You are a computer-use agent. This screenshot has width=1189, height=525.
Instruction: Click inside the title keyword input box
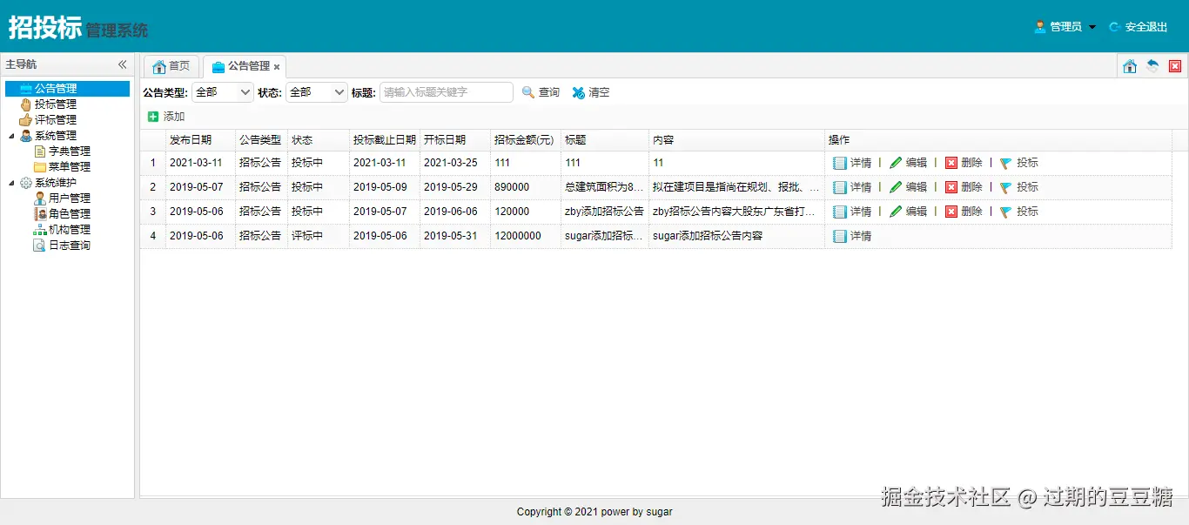(446, 91)
